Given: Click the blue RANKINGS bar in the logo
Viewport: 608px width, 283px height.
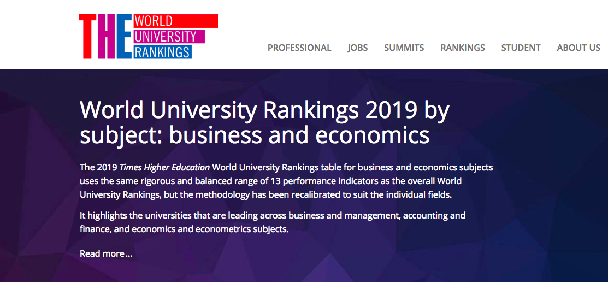Looking at the screenshot, I should (162, 52).
